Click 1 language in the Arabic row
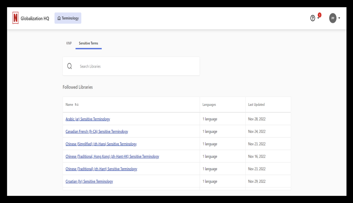Image resolution: width=353 pixels, height=203 pixels. [210, 119]
